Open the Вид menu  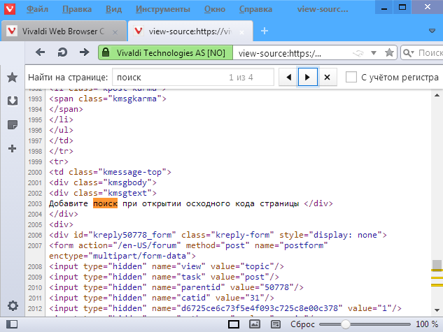[x=114, y=9]
